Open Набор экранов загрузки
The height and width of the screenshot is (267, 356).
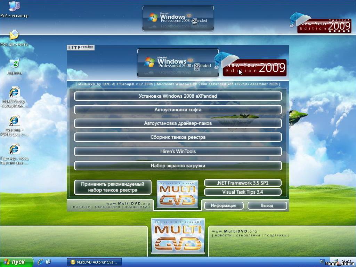pyautogui.click(x=178, y=165)
